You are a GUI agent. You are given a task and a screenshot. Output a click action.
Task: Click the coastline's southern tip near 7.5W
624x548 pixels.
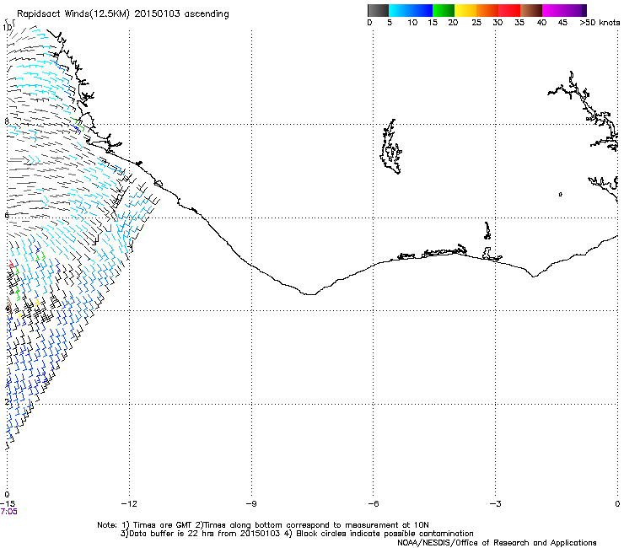(309, 294)
